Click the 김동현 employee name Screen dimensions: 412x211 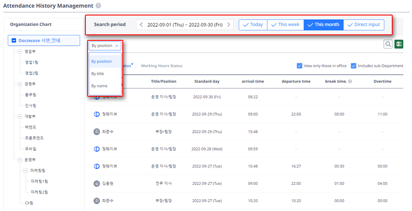click(x=107, y=183)
